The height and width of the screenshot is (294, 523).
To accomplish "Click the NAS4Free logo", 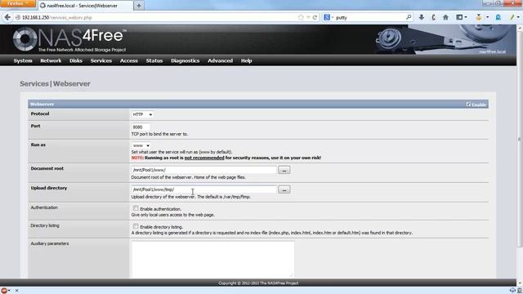I will tap(69, 40).
